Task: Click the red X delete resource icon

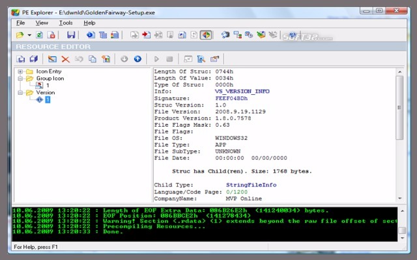Action: pos(65,59)
